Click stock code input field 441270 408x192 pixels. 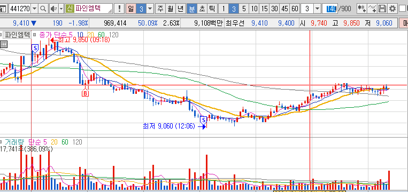(20, 9)
